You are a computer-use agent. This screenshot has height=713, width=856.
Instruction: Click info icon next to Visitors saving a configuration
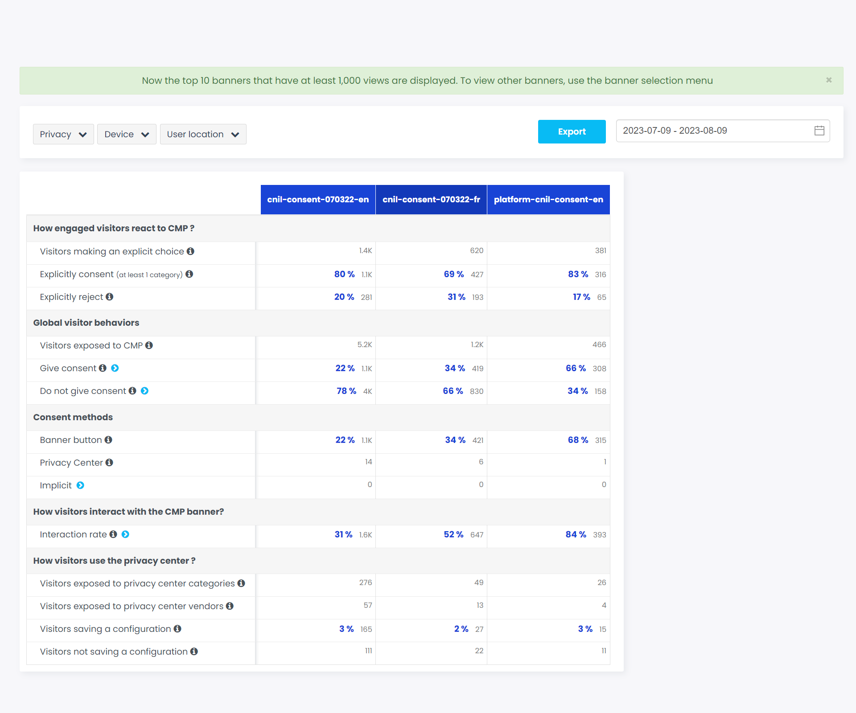(177, 629)
